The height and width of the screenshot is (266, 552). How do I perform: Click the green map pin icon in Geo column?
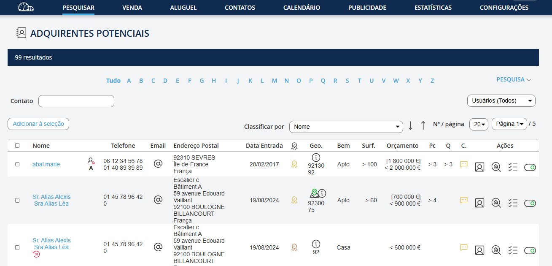313,193
